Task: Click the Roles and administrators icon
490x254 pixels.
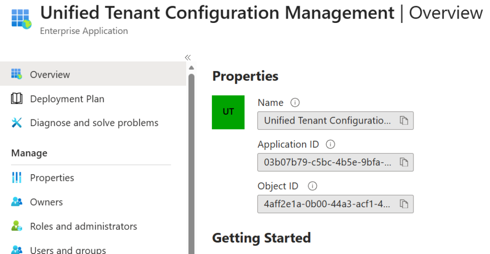Action: click(x=17, y=226)
